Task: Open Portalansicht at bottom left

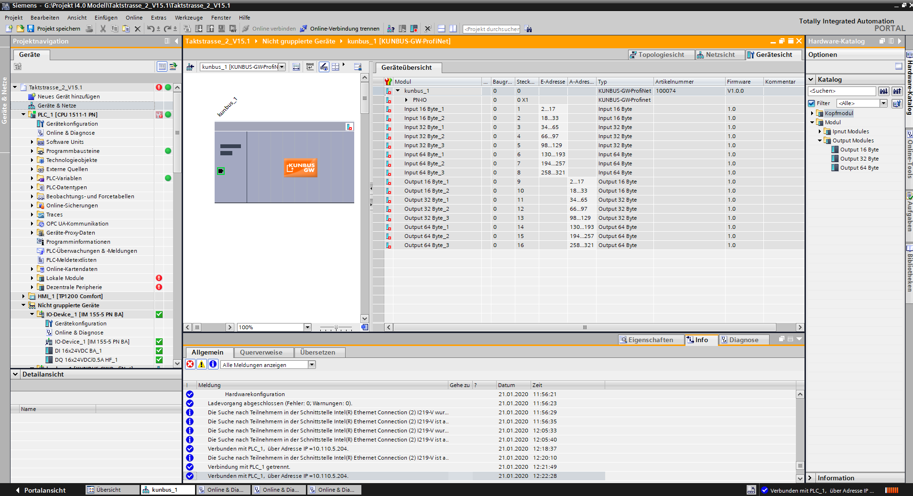Action: (40, 490)
